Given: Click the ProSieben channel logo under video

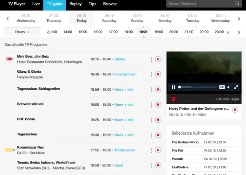Looking at the screenshot, I should click(174, 99).
